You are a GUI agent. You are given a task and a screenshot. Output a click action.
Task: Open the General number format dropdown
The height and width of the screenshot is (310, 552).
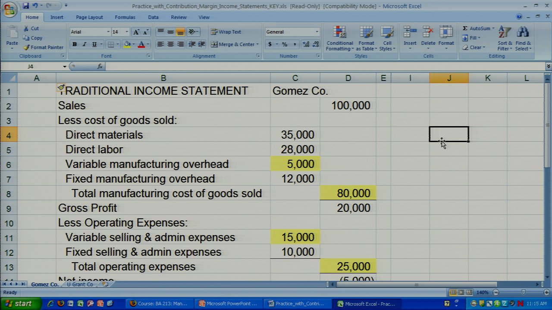[317, 32]
